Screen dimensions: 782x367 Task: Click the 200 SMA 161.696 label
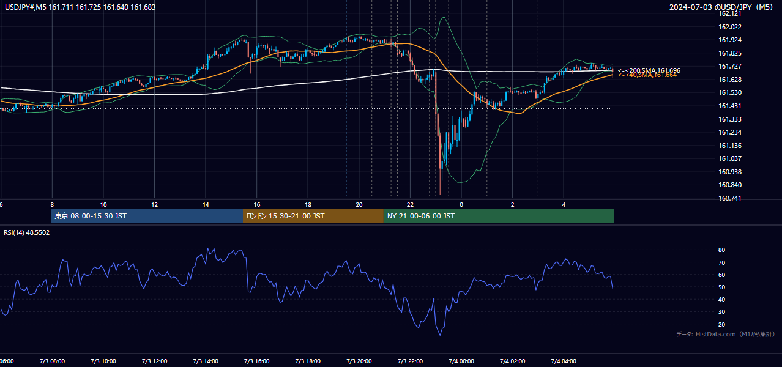649,70
